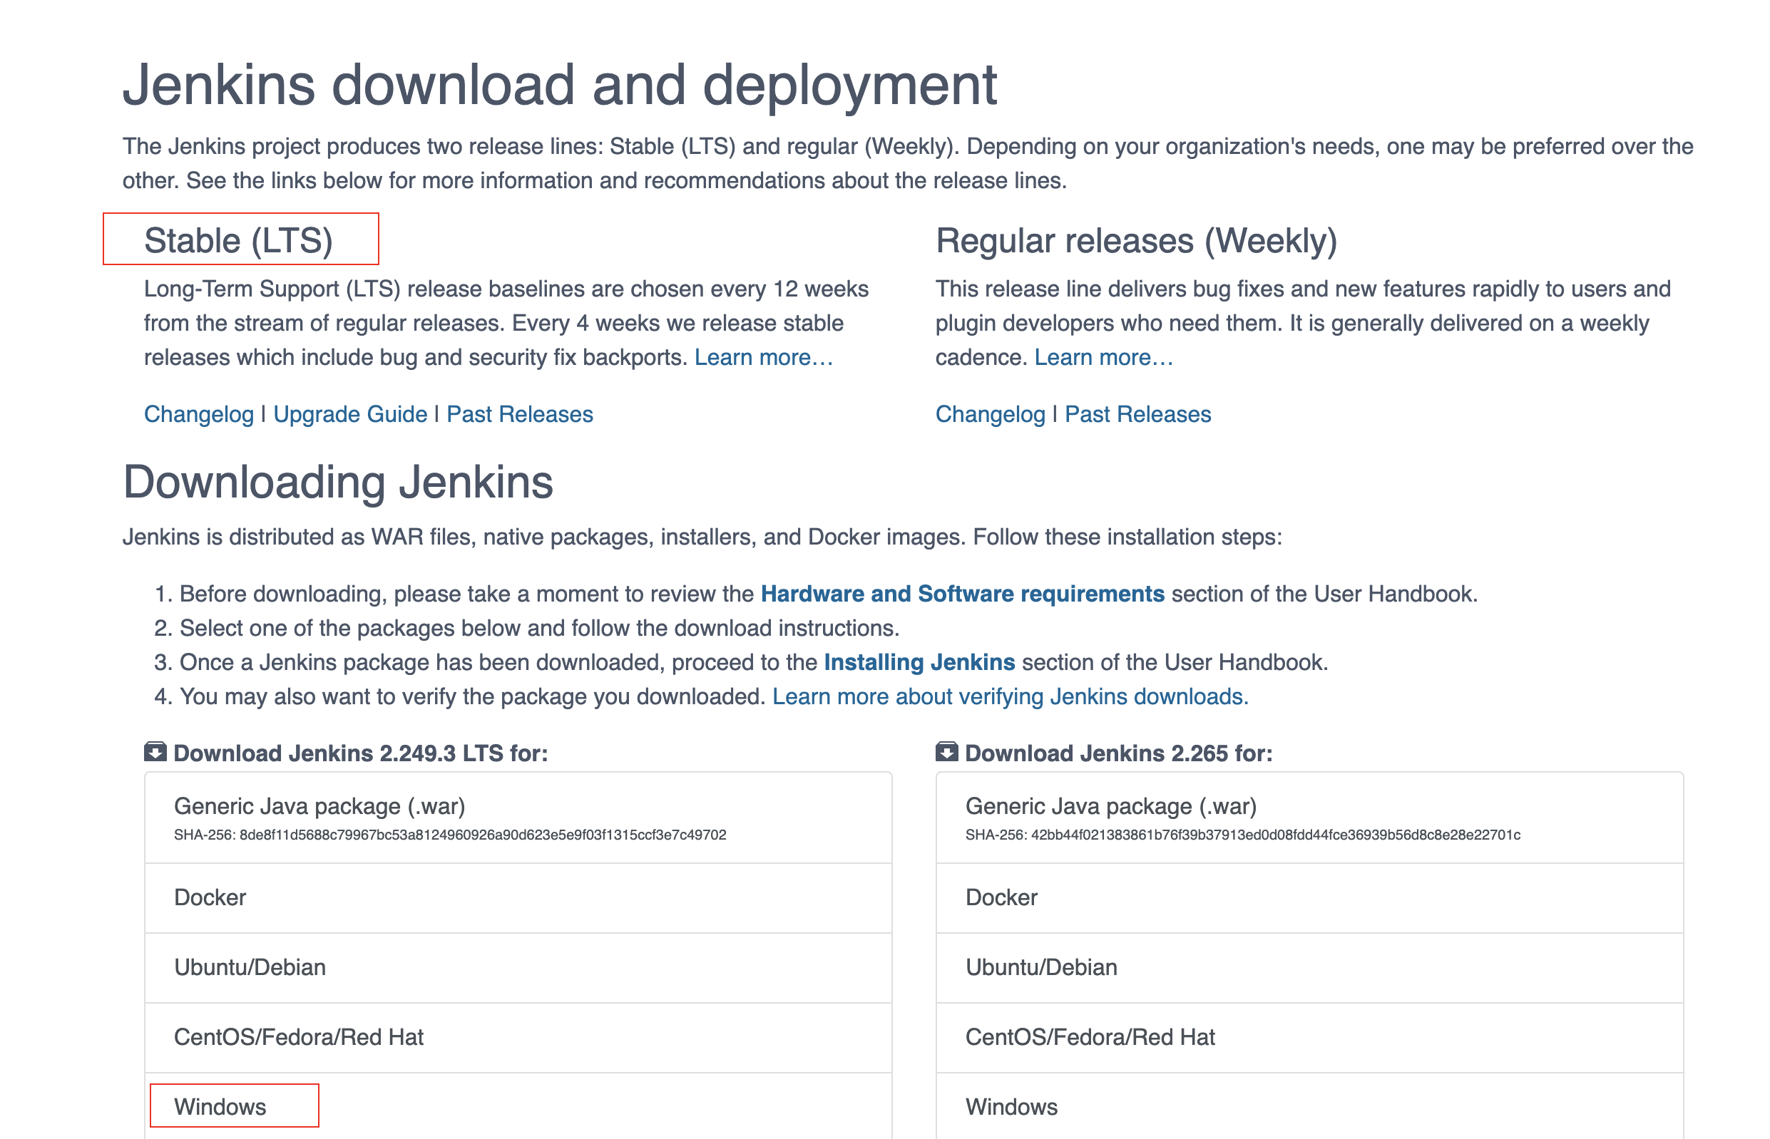Open Learn more about verifying Jenkins downloads
The height and width of the screenshot is (1139, 1770).
pos(1011,696)
